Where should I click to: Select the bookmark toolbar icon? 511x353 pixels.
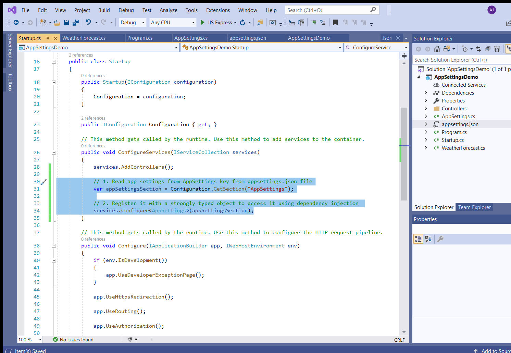click(x=336, y=22)
